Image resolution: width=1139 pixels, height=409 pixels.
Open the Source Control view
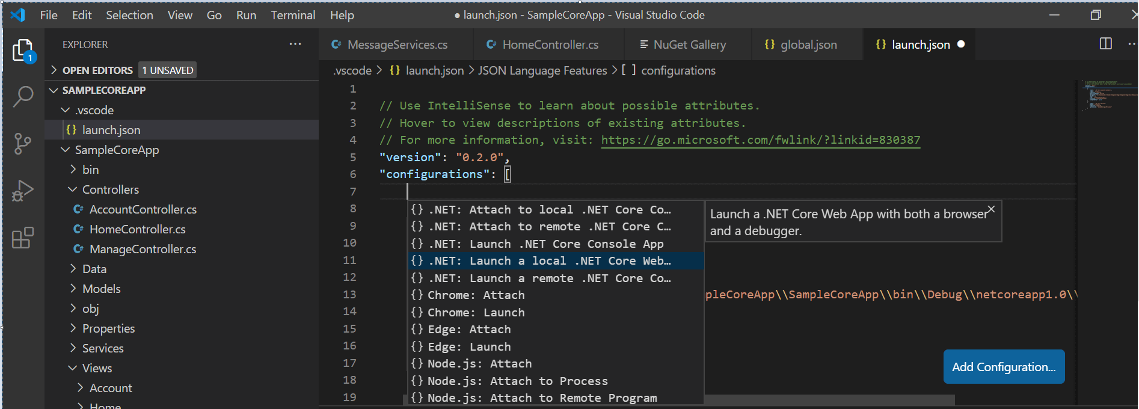[23, 144]
